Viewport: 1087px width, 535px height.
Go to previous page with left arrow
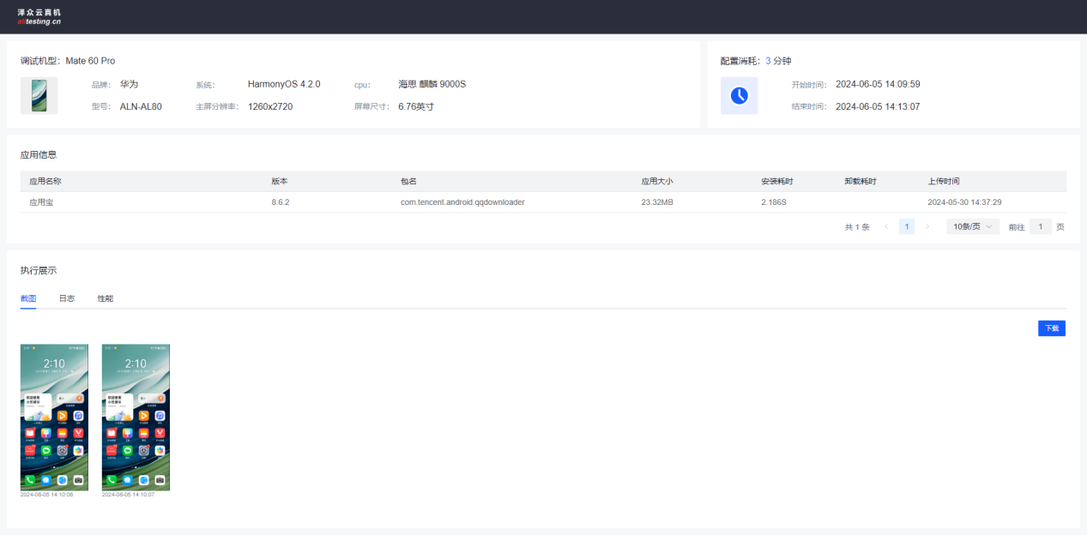tap(886, 227)
